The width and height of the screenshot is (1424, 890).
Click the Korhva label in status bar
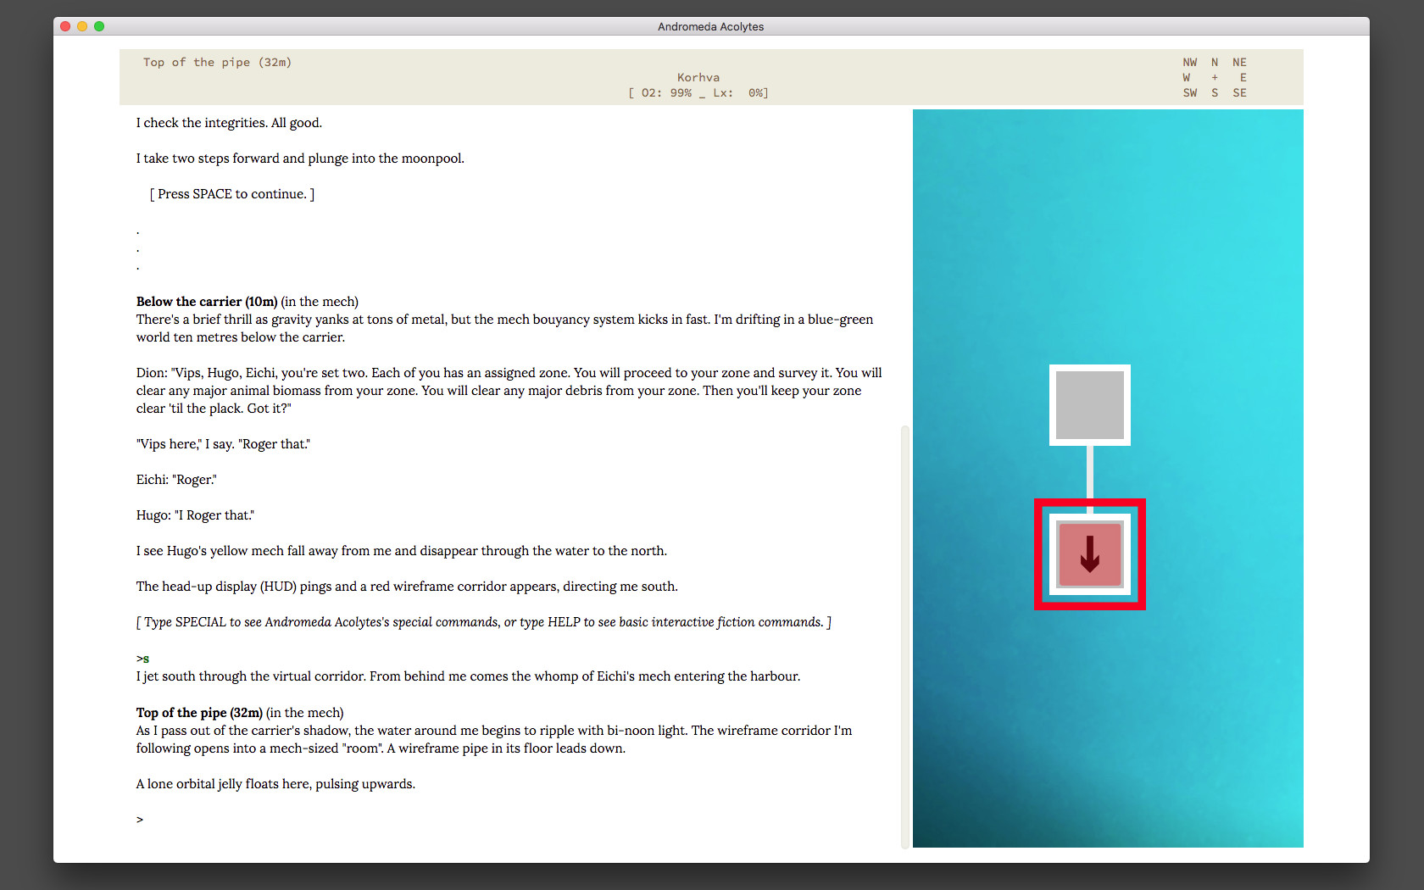tap(698, 78)
